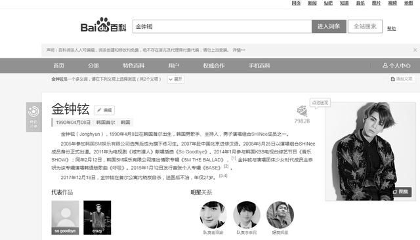Open the 视频 top link
420x240 pixels.
coord(392,3)
